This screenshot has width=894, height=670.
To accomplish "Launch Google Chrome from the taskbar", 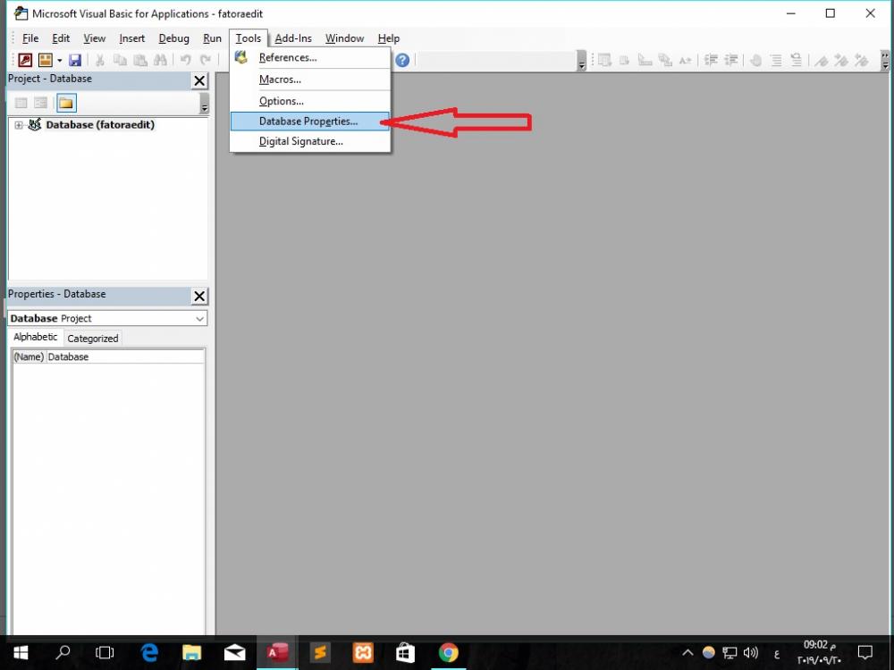I will (x=448, y=652).
